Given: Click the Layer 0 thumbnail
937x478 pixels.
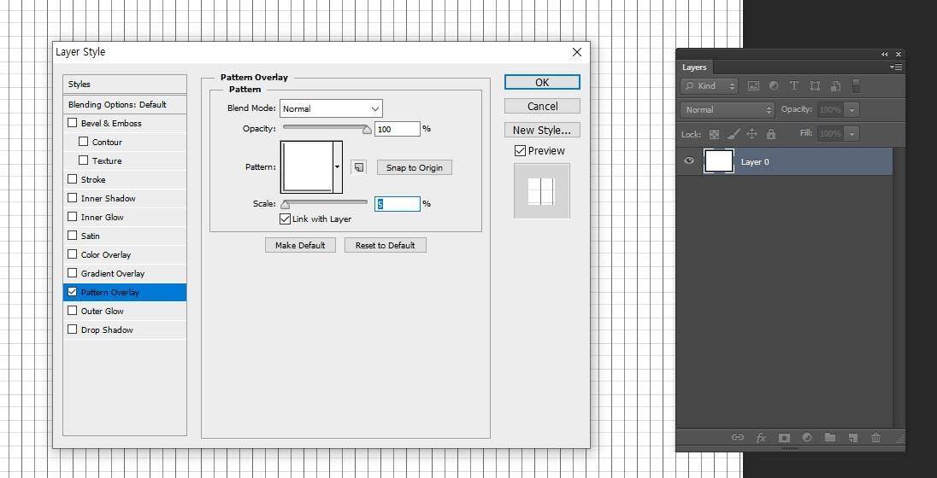Looking at the screenshot, I should point(719,161).
